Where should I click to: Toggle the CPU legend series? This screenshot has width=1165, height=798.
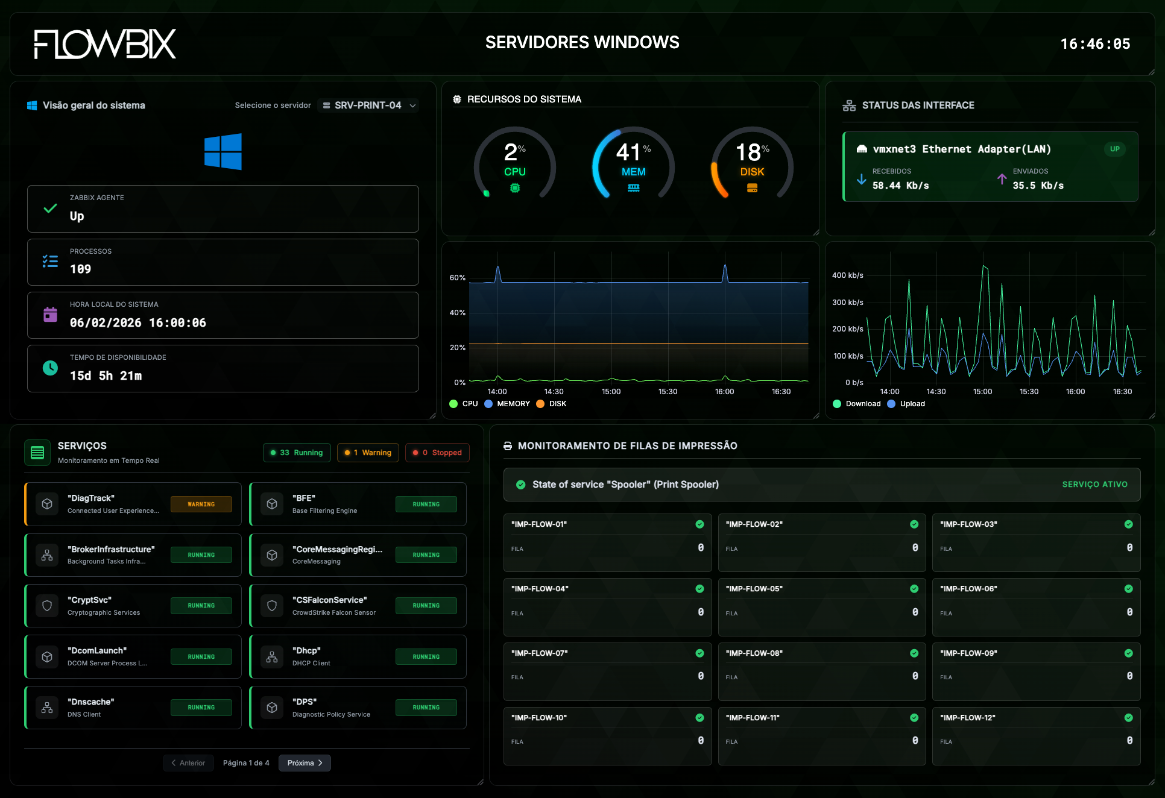click(x=464, y=404)
